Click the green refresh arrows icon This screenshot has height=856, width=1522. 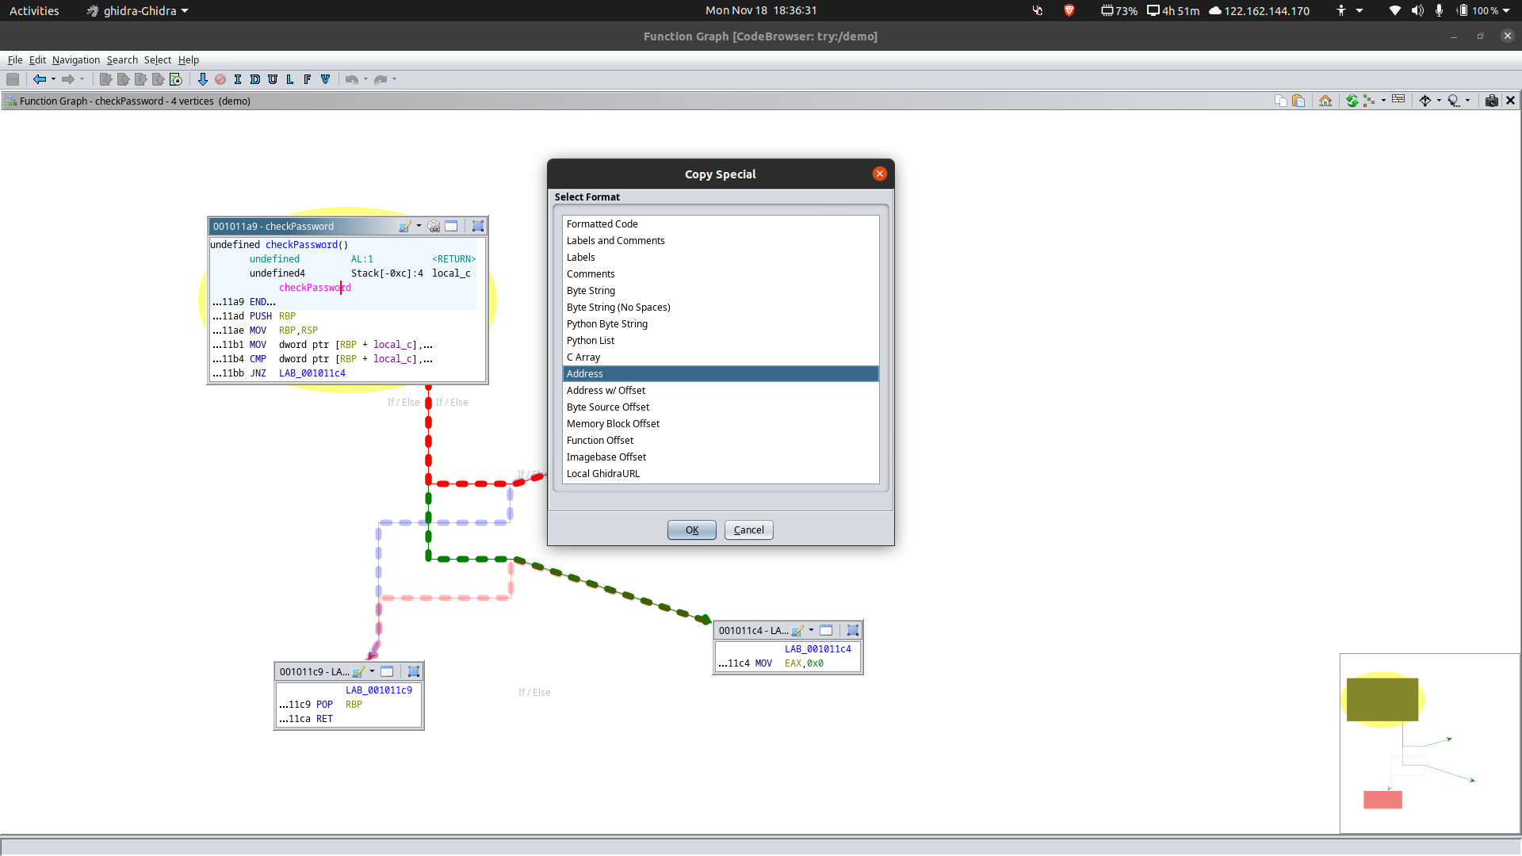(x=1352, y=101)
